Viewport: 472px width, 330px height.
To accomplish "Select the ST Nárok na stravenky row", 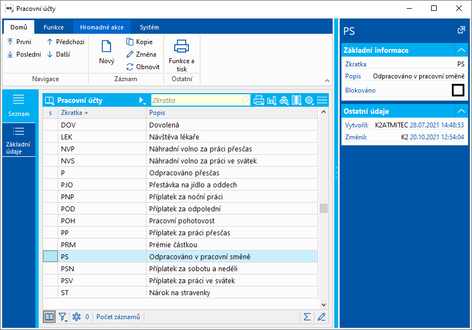I will [180, 292].
